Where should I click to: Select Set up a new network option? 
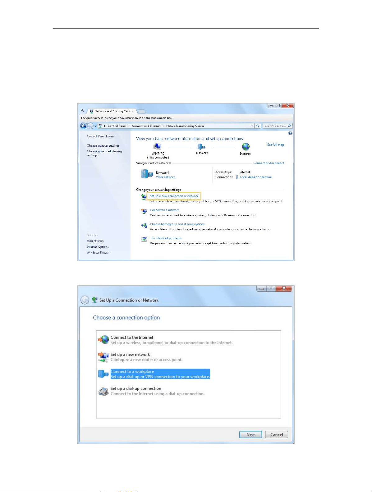click(146, 357)
